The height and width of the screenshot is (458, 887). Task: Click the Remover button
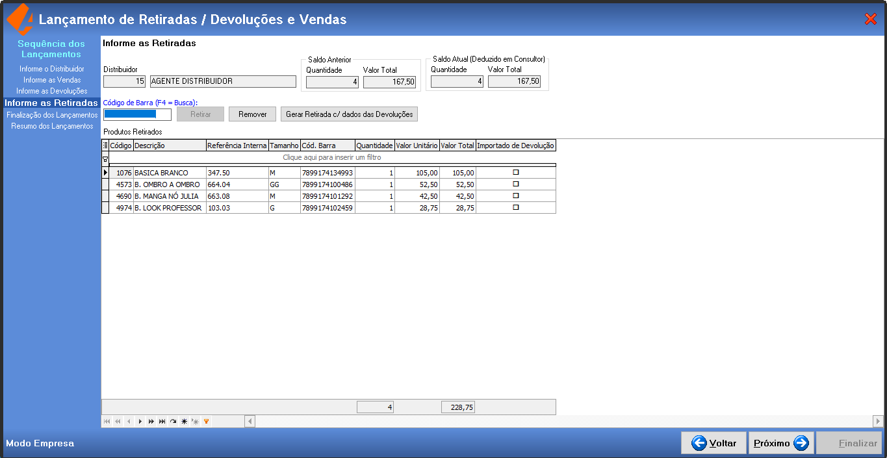tap(252, 114)
